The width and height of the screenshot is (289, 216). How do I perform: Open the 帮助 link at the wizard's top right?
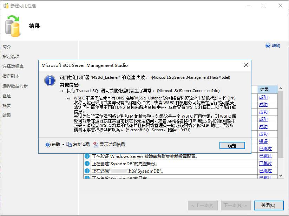(276, 46)
